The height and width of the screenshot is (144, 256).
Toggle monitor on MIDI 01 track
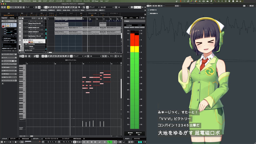click(x=32, y=42)
